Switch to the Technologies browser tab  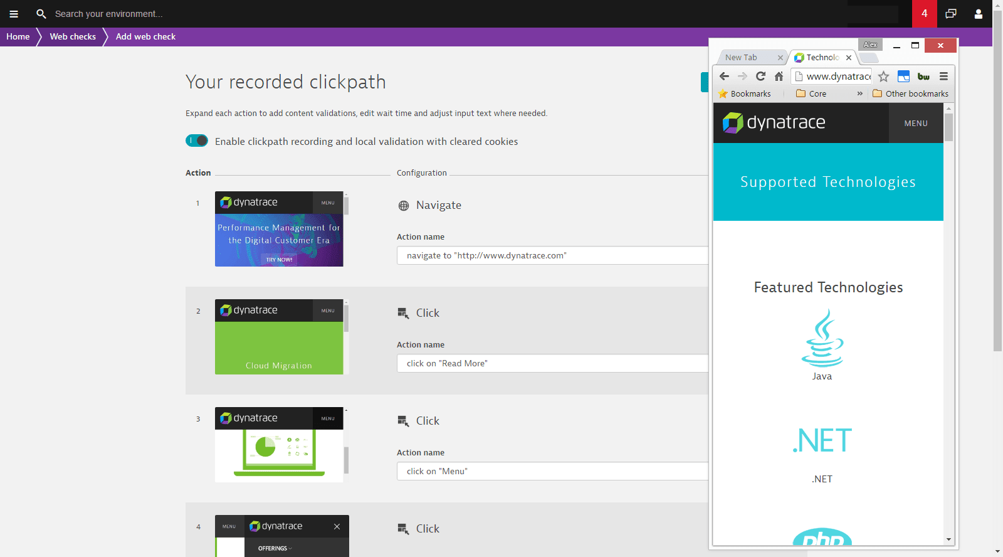pos(822,58)
